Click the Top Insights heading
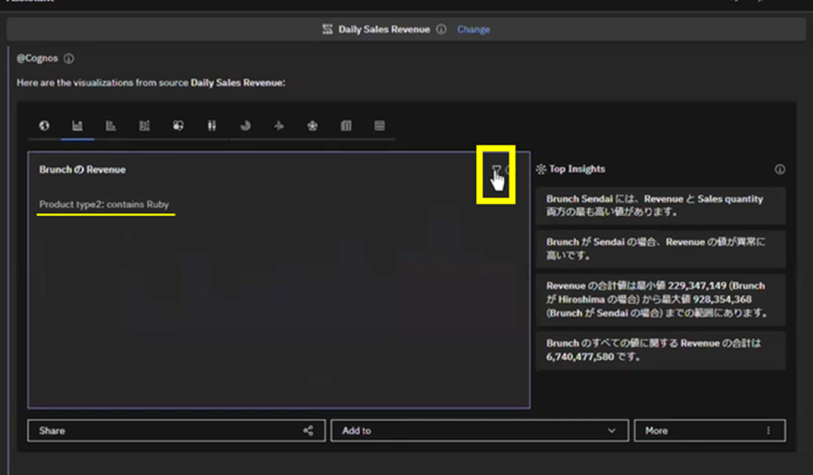The height and width of the screenshot is (475, 813). point(577,169)
